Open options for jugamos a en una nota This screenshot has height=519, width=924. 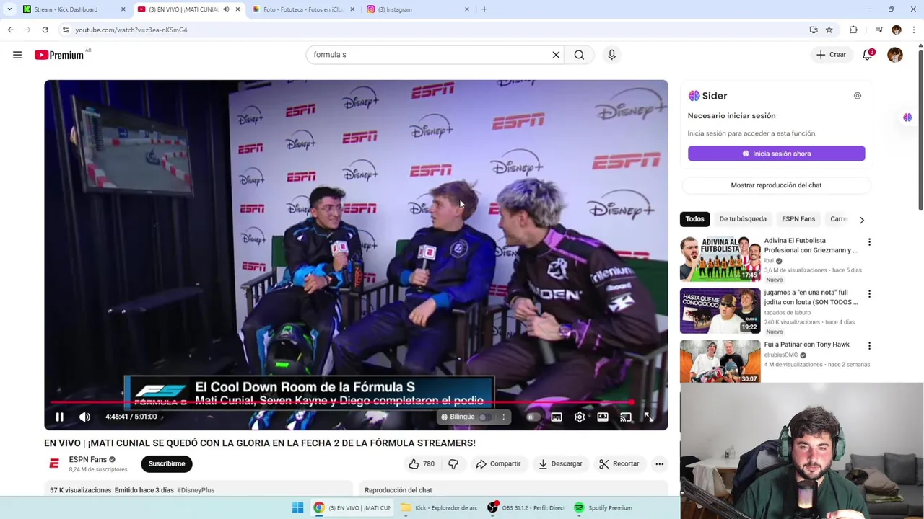coord(869,294)
